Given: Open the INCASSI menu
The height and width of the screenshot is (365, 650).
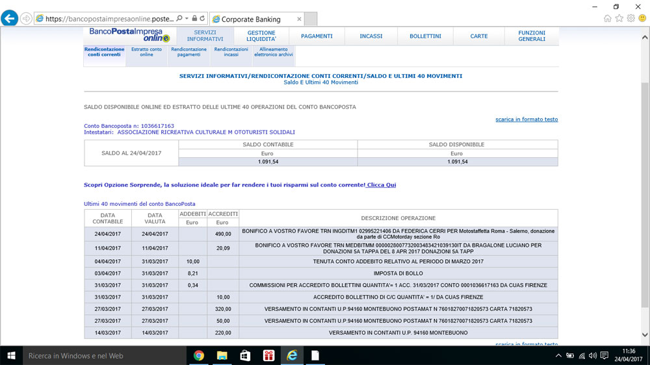Looking at the screenshot, I should 371,36.
